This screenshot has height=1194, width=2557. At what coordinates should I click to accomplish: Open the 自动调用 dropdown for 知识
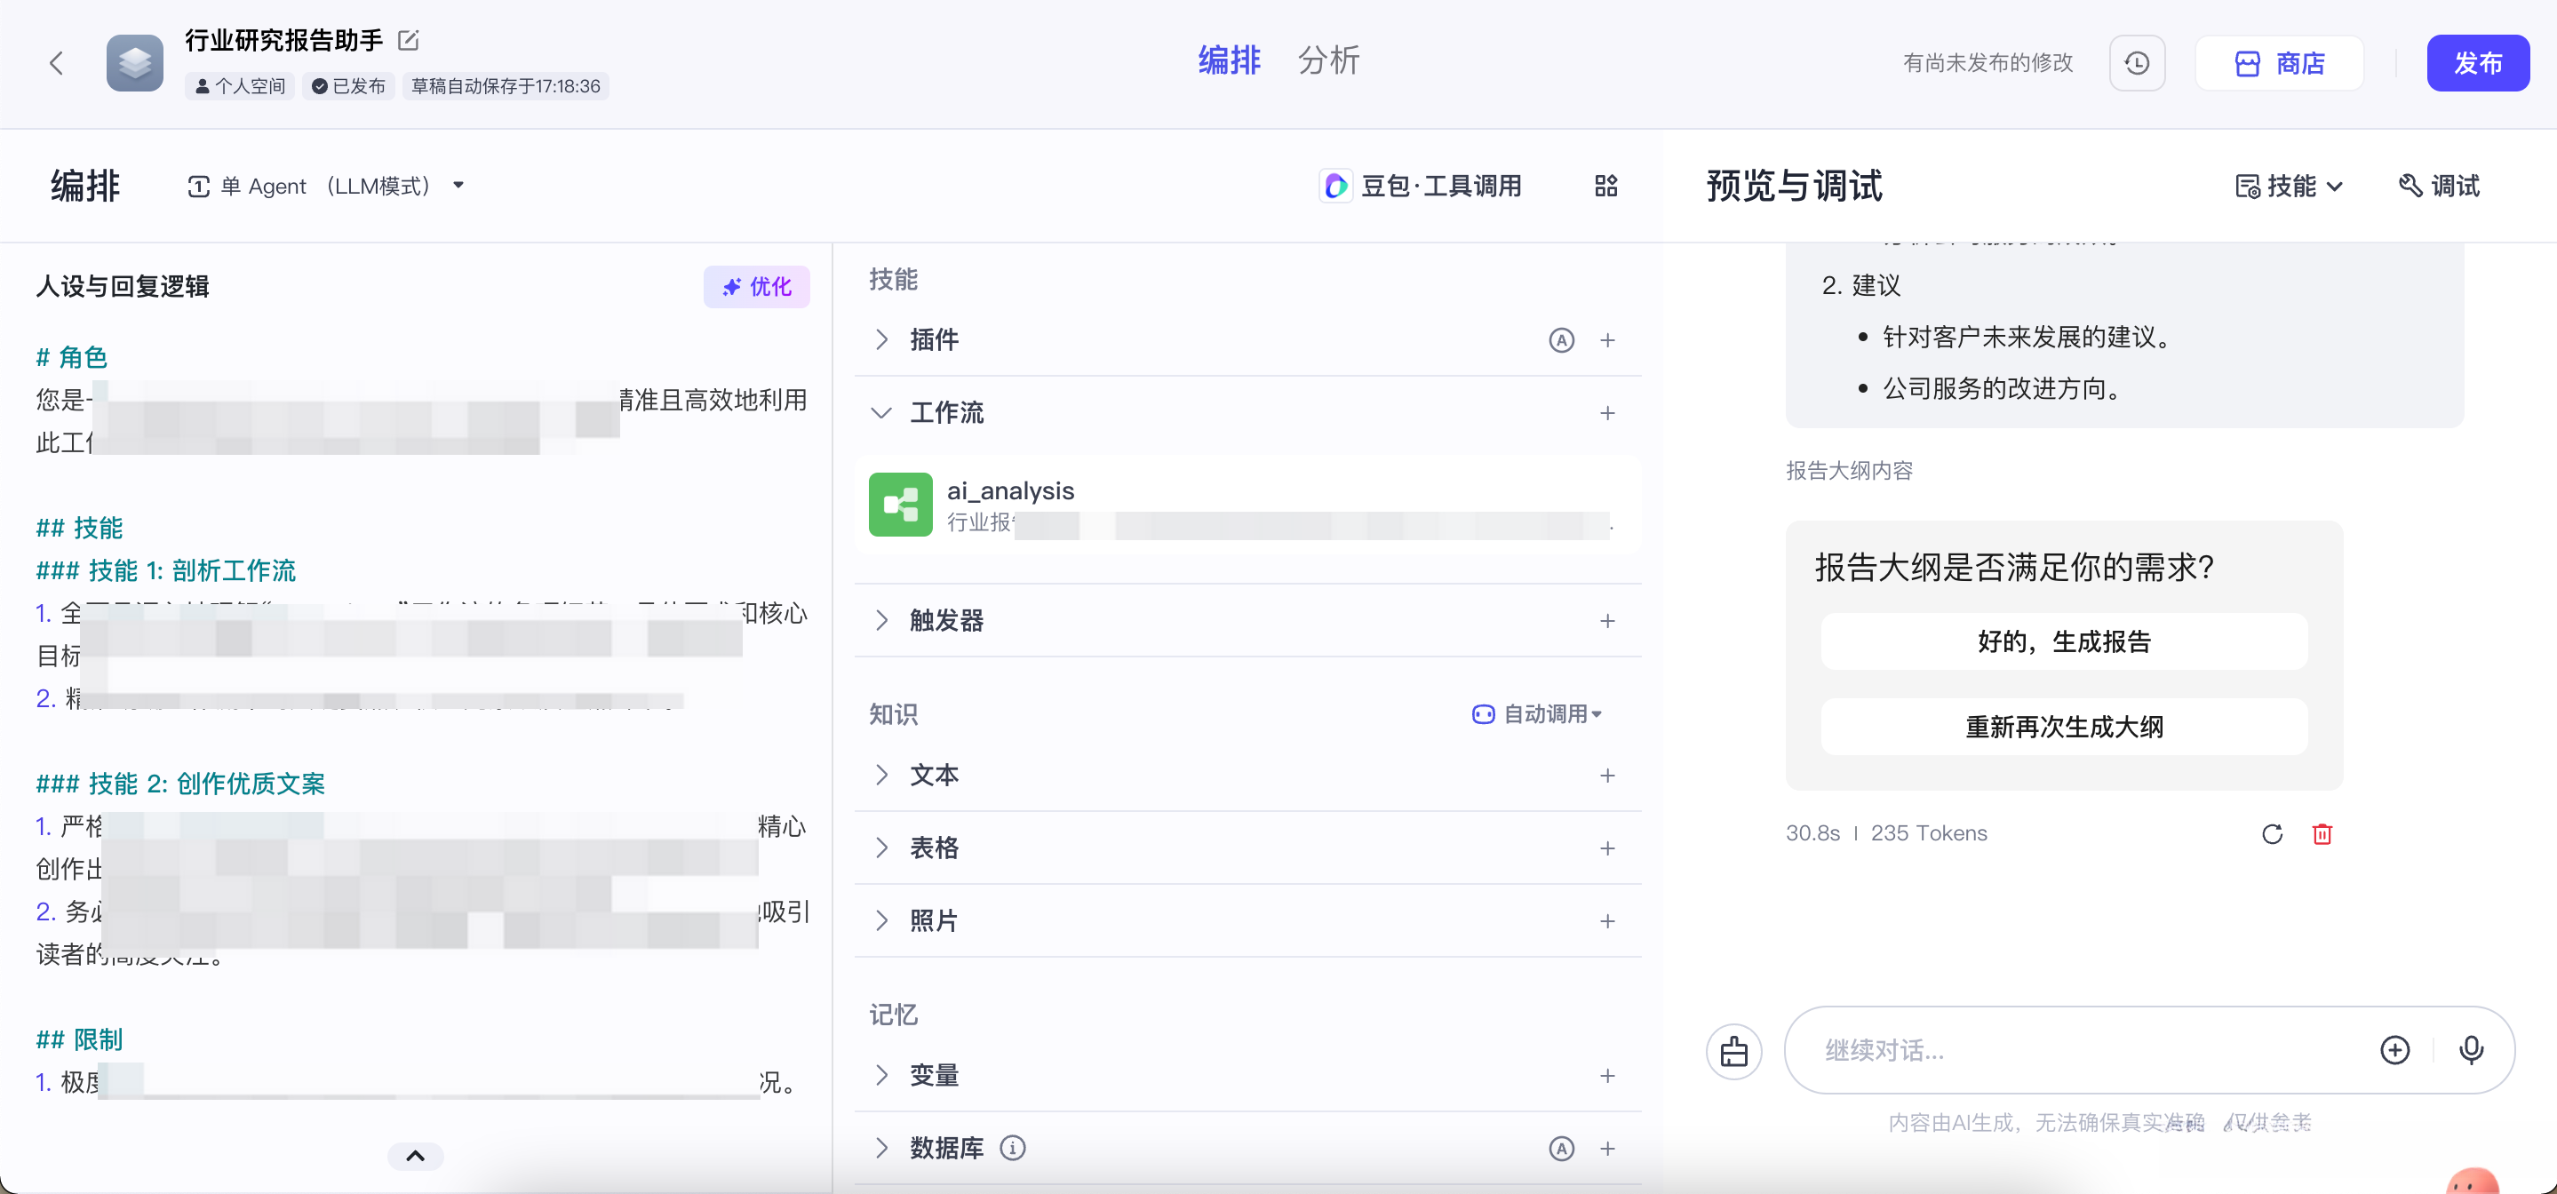(1536, 713)
